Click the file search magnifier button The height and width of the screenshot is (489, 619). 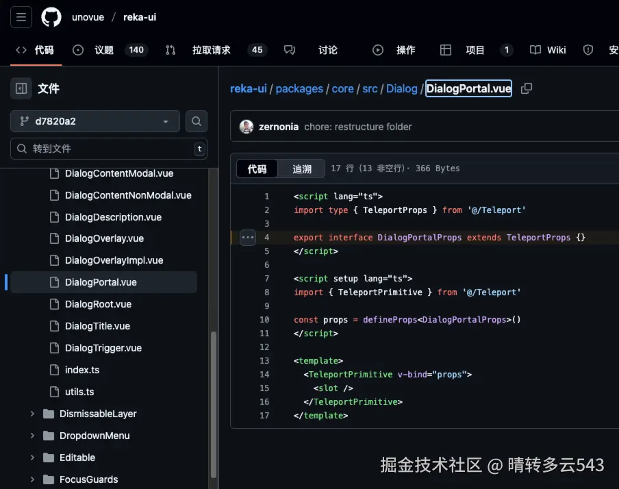tap(197, 121)
